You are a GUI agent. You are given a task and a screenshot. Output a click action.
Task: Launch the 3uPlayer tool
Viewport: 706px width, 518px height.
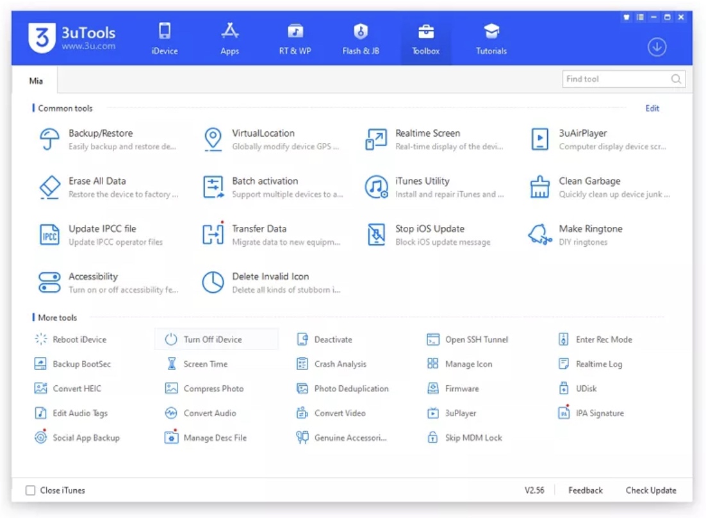tap(452, 413)
